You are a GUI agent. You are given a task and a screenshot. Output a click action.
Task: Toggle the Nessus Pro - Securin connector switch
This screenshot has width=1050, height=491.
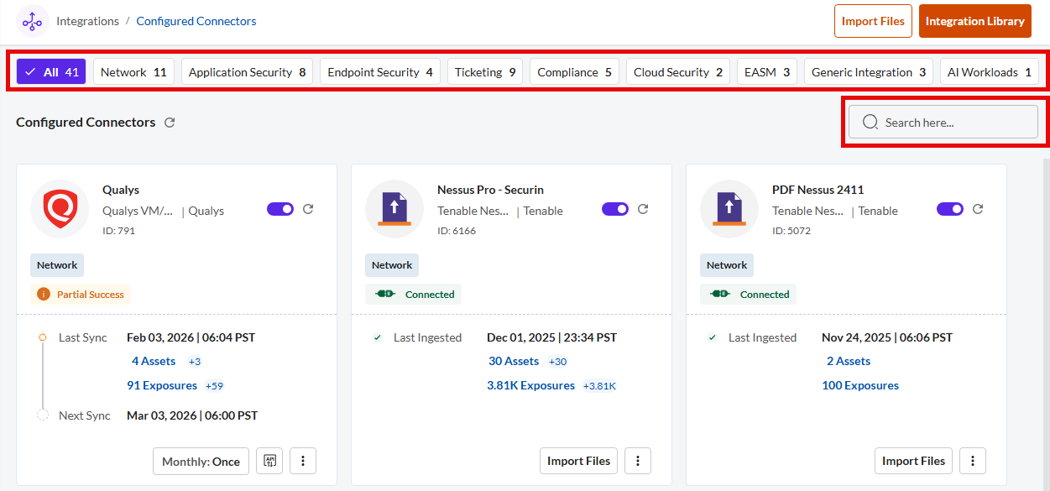point(615,209)
